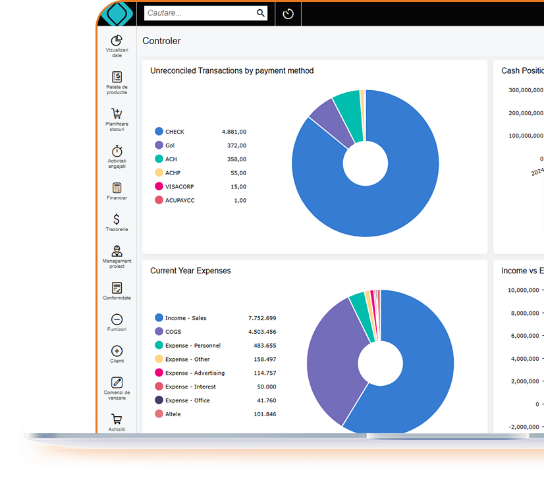
Task: Select the Furnizori minus-circle icon
Action: click(x=117, y=321)
